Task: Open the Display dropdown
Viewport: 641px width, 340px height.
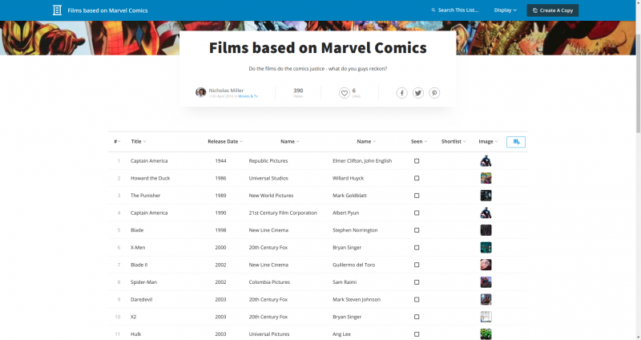Action: [x=506, y=10]
